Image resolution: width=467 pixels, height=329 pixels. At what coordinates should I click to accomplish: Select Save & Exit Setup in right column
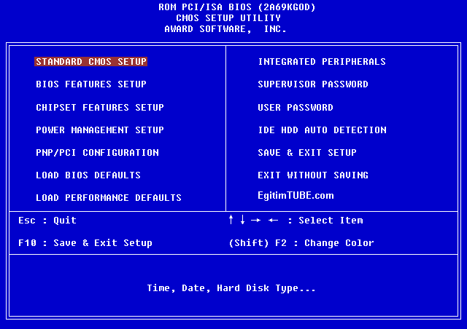pos(307,153)
